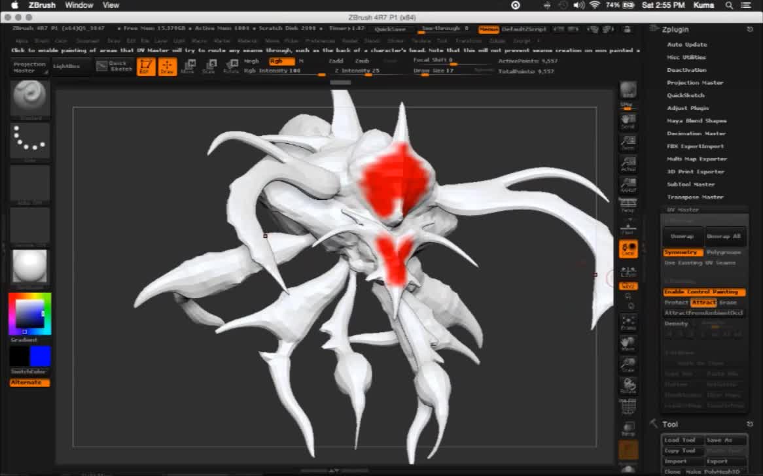This screenshot has width=763, height=476.
Task: Open the ZBrush application menu
Action: [42, 5]
